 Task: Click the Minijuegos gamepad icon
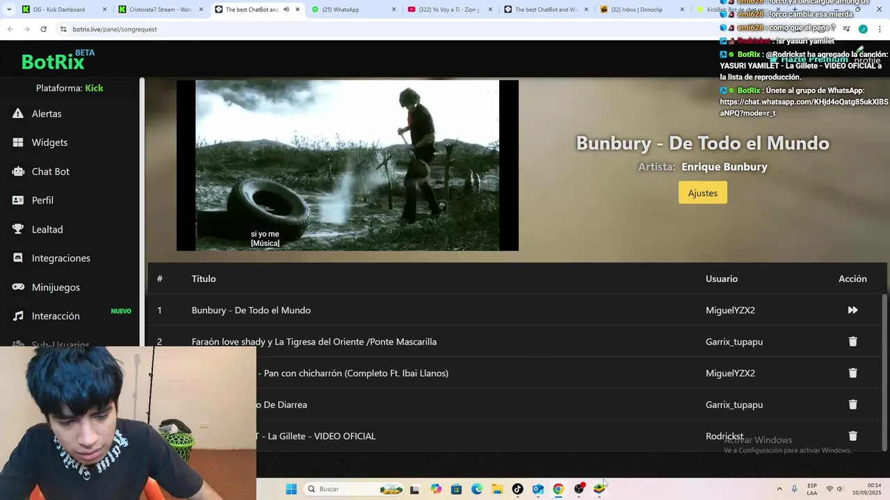(18, 287)
